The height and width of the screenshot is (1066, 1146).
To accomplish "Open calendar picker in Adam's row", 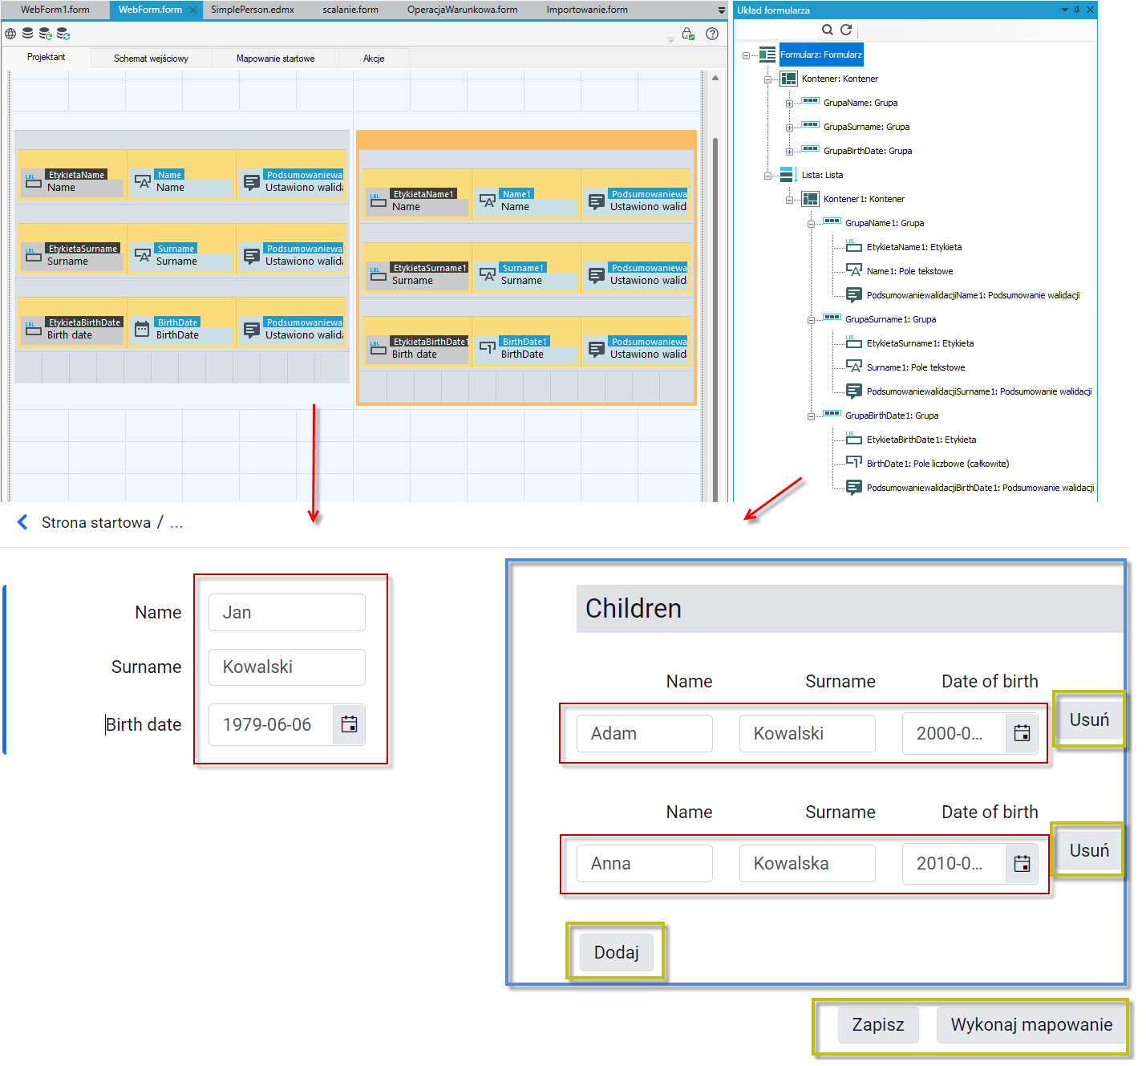I will (1022, 733).
